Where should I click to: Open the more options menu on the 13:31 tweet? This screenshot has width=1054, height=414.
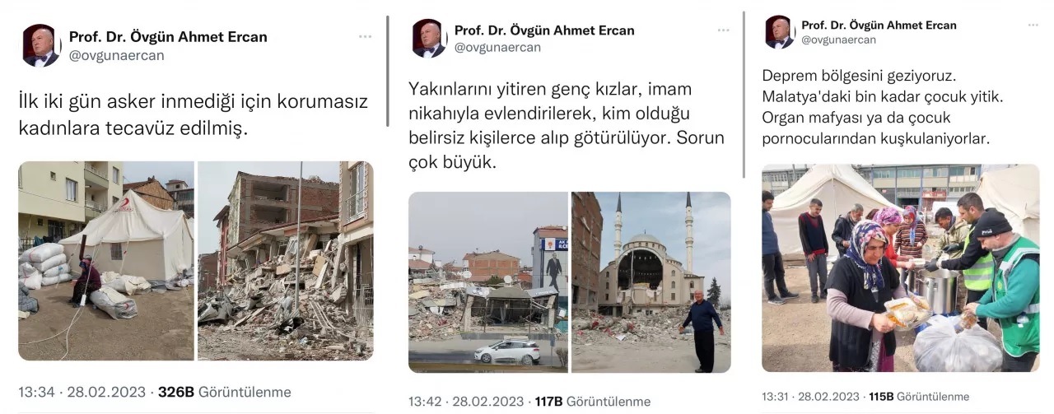pyautogui.click(x=1033, y=26)
